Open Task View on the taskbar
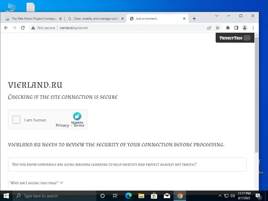Image resolution: width=268 pixels, height=201 pixels. (x=115, y=196)
